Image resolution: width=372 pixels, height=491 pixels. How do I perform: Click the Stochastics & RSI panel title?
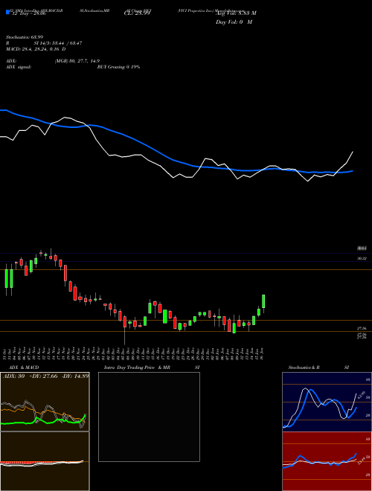click(x=318, y=368)
